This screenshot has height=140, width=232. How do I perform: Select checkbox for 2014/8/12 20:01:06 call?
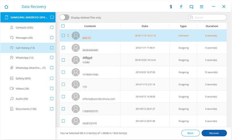[x=63, y=121]
